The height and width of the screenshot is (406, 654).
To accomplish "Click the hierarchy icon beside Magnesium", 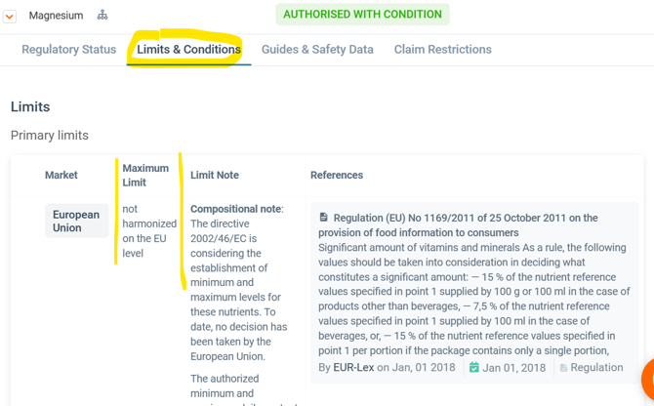I will (x=102, y=16).
